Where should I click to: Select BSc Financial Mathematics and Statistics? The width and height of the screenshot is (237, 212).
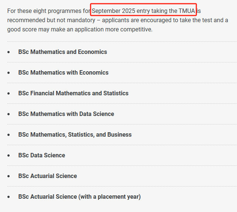click(x=73, y=93)
